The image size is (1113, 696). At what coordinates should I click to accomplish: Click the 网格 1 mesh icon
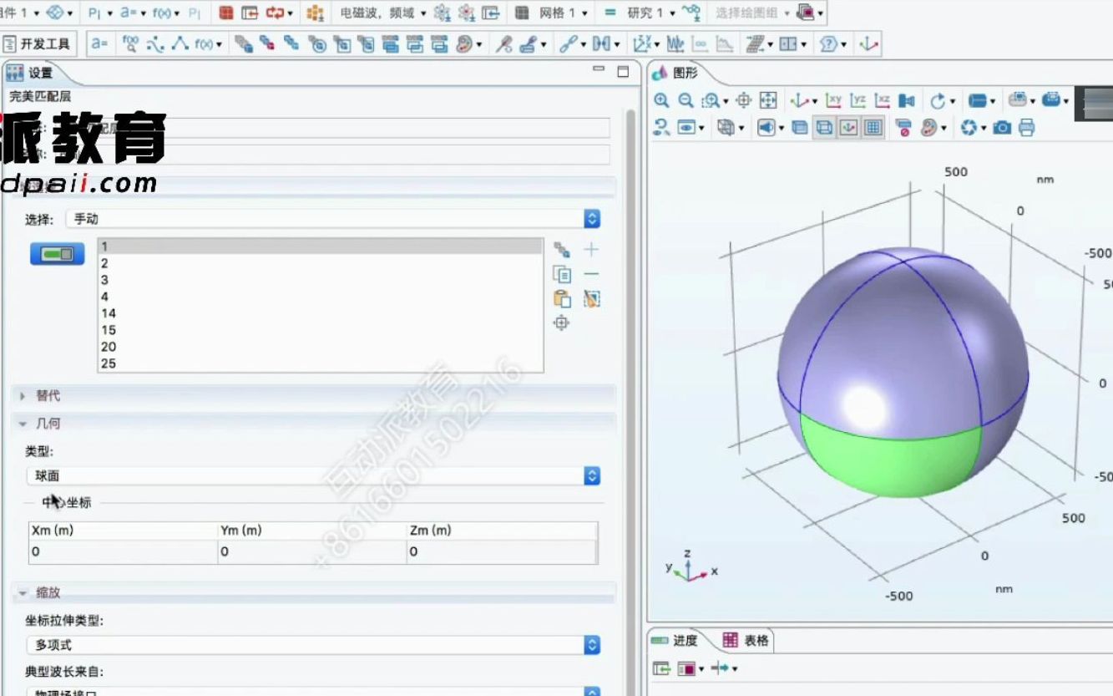tap(521, 13)
